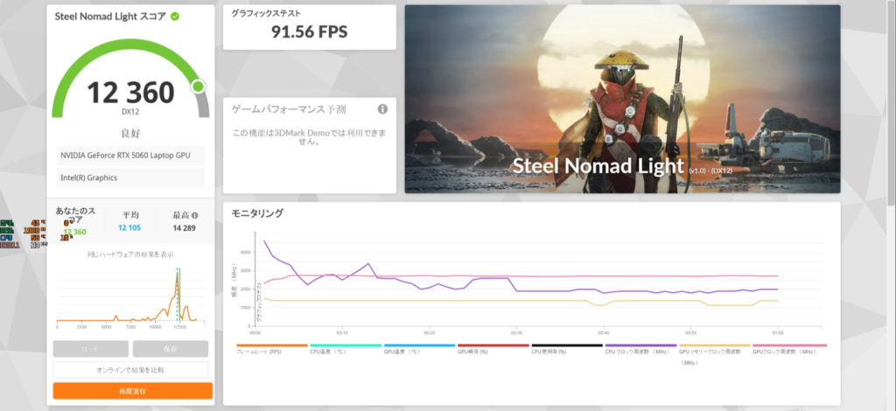Click the グラフィックステスト label
Image resolution: width=896 pixels, height=411 pixels.
point(266,13)
